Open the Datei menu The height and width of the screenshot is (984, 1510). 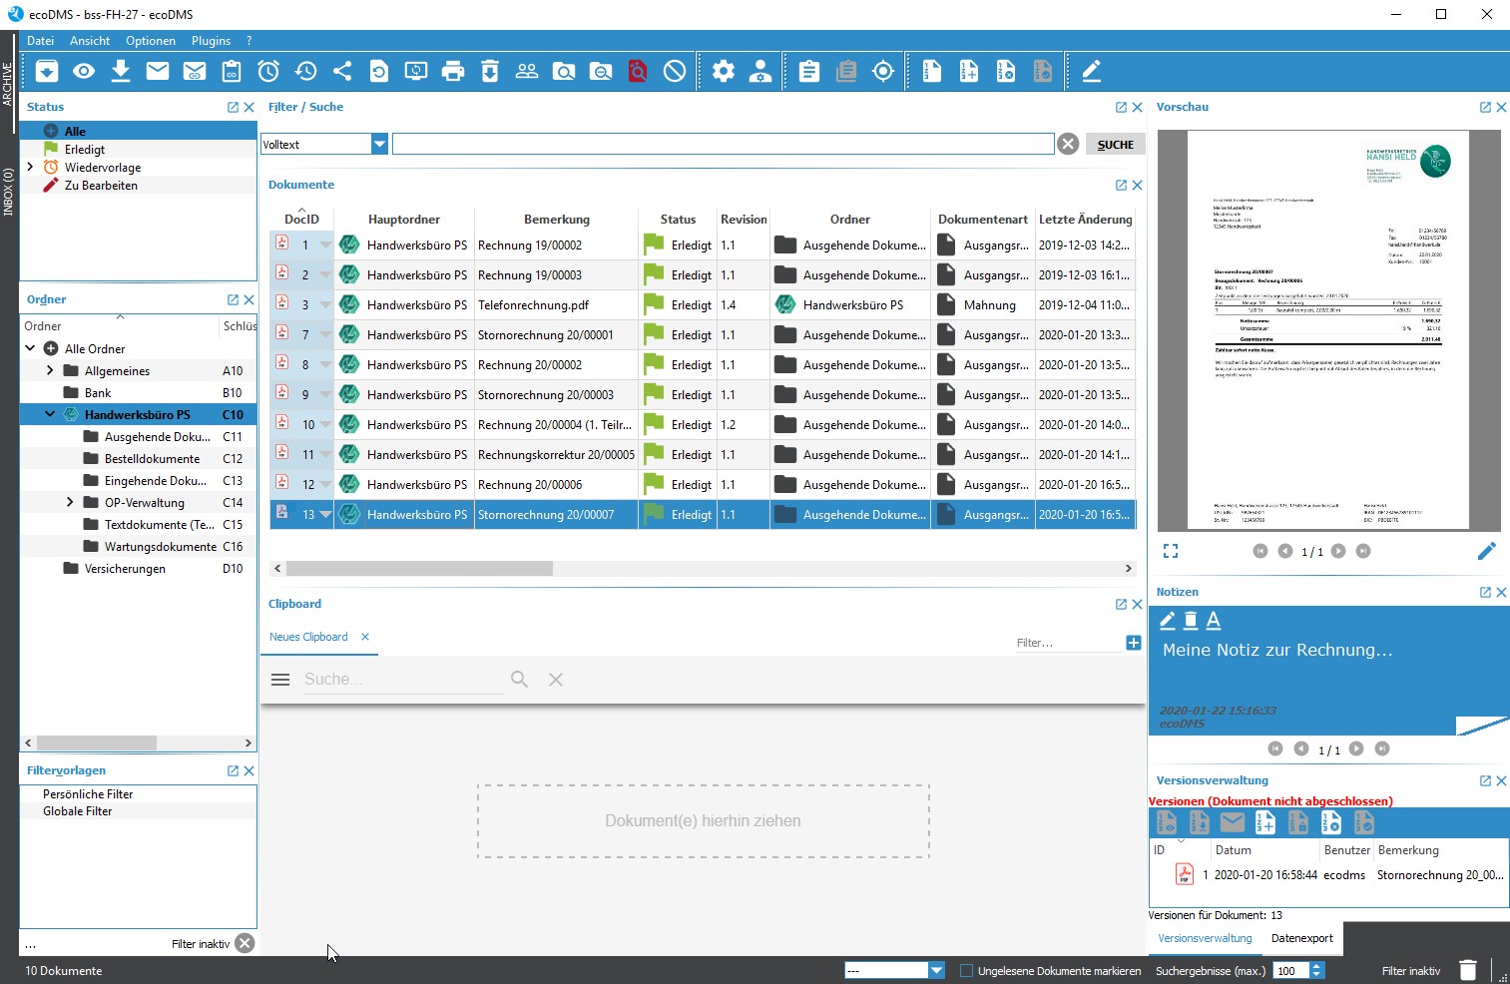pyautogui.click(x=41, y=41)
